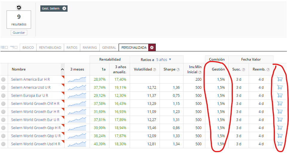
Task: Show help for Reemb. column
Action: [x=268, y=70]
